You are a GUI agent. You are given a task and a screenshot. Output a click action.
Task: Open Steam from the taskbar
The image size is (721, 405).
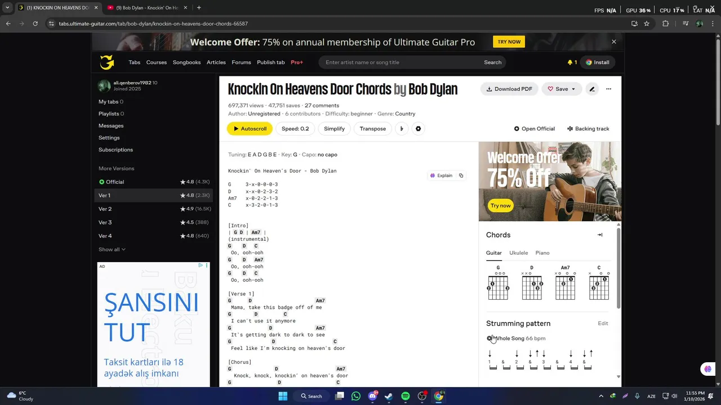click(x=389, y=396)
